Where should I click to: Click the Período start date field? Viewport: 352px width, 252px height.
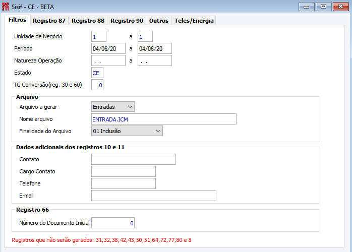coord(108,49)
